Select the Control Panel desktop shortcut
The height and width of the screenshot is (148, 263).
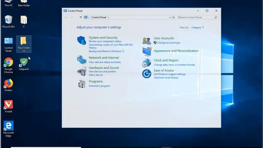(8, 45)
